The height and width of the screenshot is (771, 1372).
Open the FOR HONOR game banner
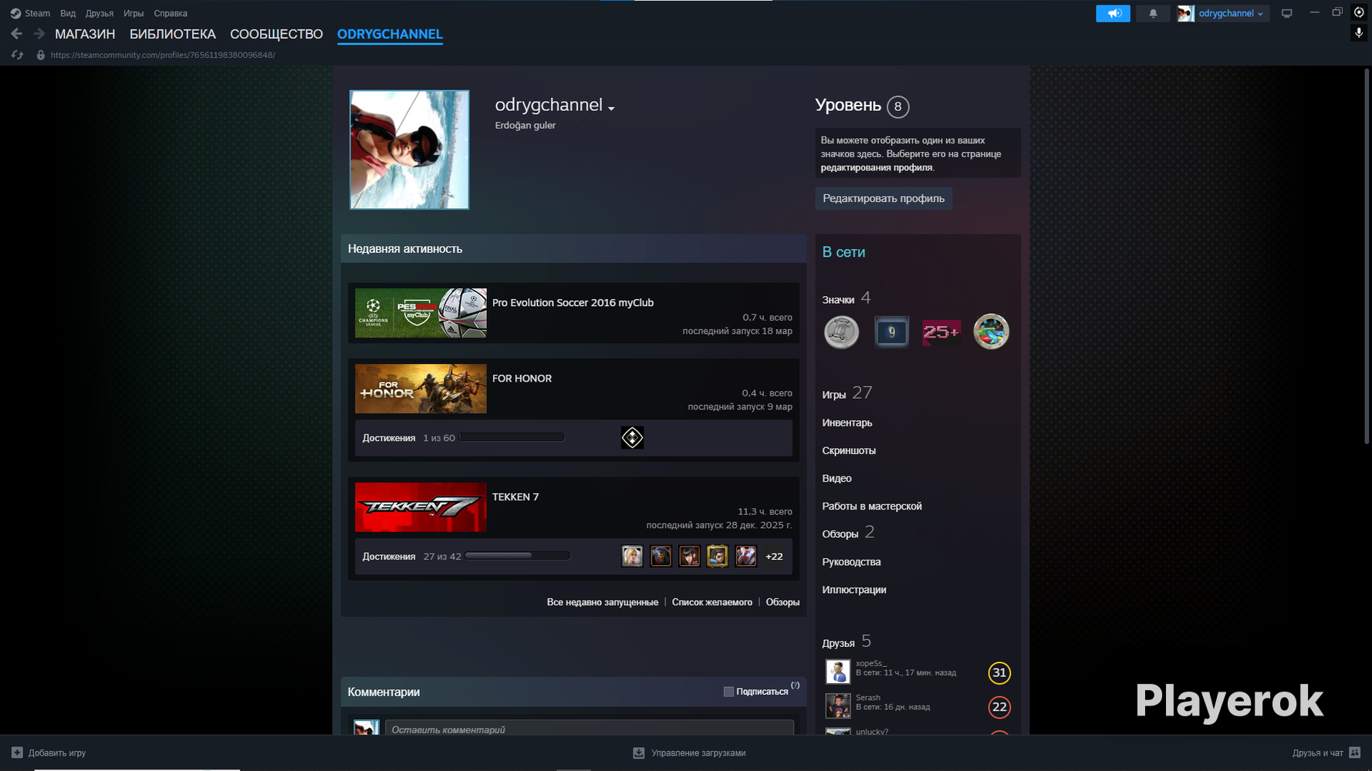click(x=421, y=389)
